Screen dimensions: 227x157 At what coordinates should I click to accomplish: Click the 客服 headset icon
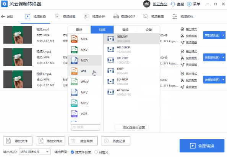click(173, 4)
